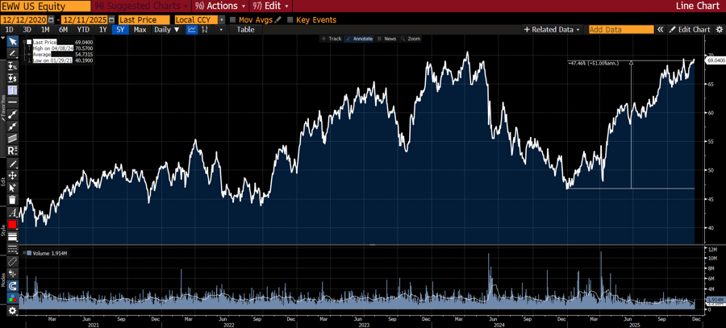The image size is (726, 328).
Task: Click the Add Data input field
Action: [620, 30]
